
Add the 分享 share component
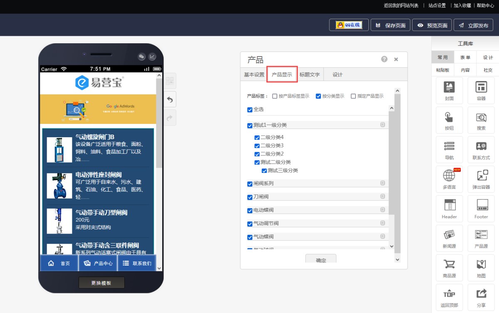(481, 297)
